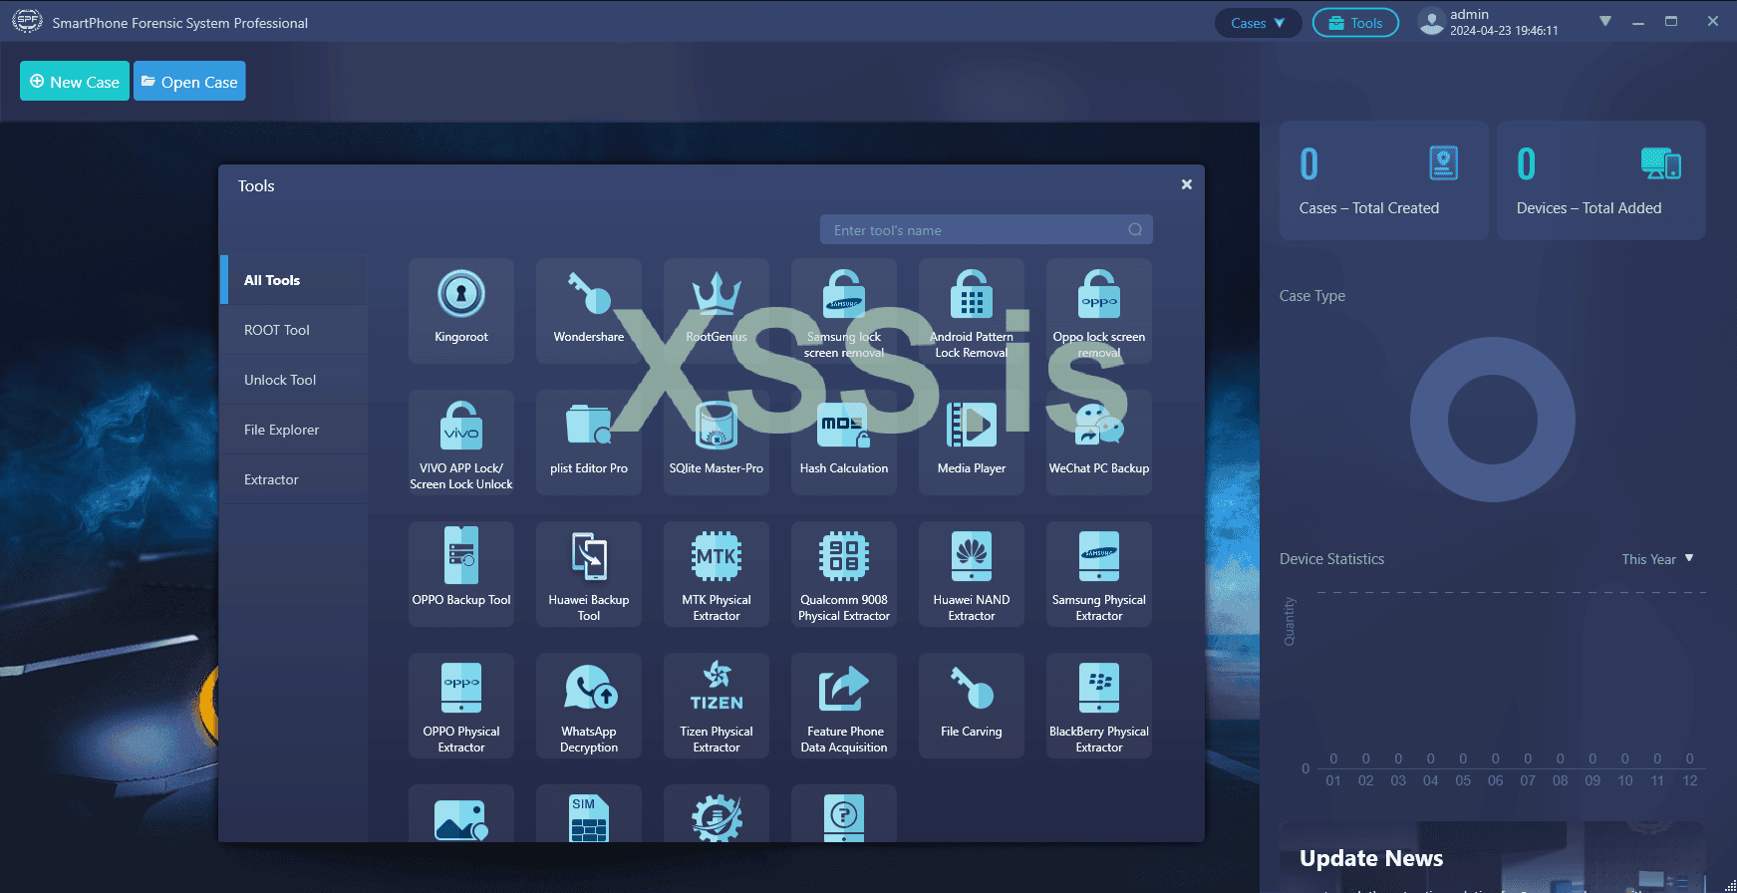Open the title bar dropdown arrow menu

click(x=1605, y=21)
